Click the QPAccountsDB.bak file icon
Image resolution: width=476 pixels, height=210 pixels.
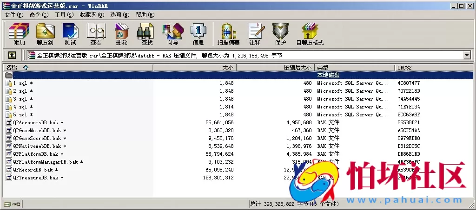tap(9, 122)
